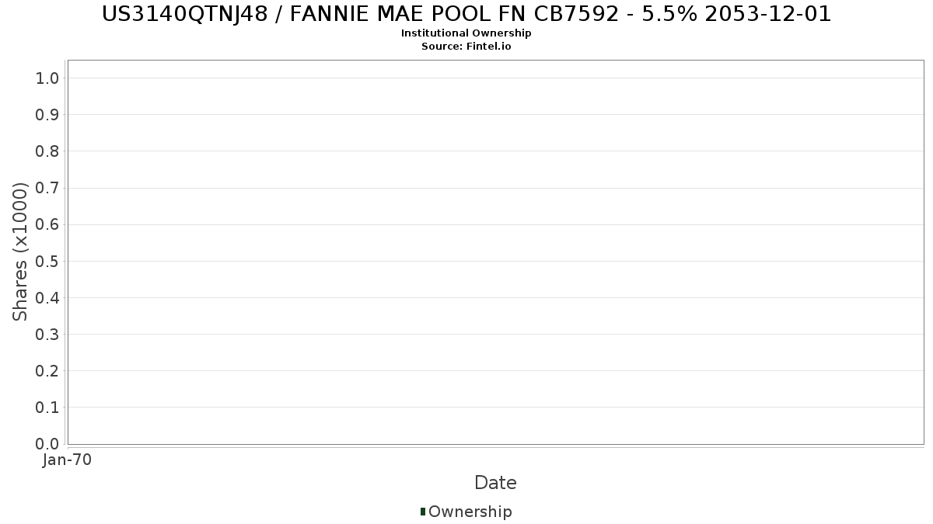The height and width of the screenshot is (524, 933).
Task: Click the 0.1 y-axis tick label
Action: coord(47,407)
